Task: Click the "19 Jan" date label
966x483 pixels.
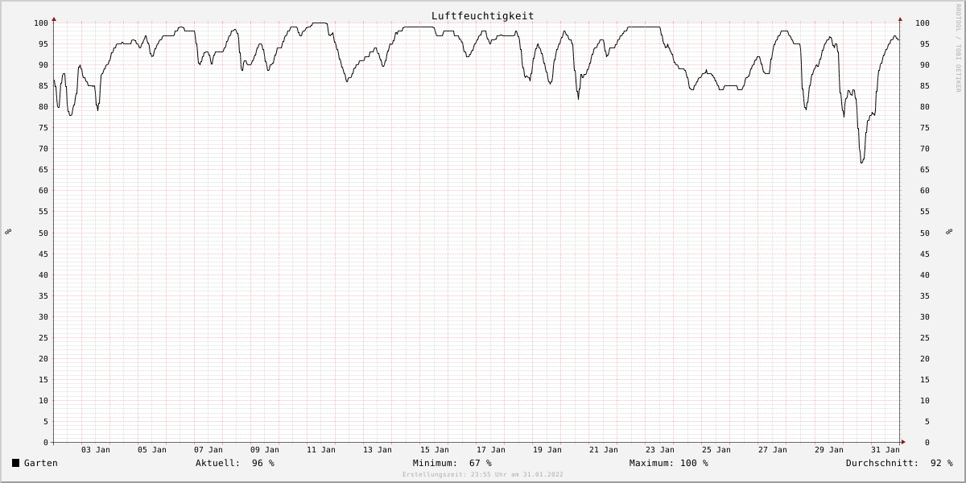Action: click(547, 450)
